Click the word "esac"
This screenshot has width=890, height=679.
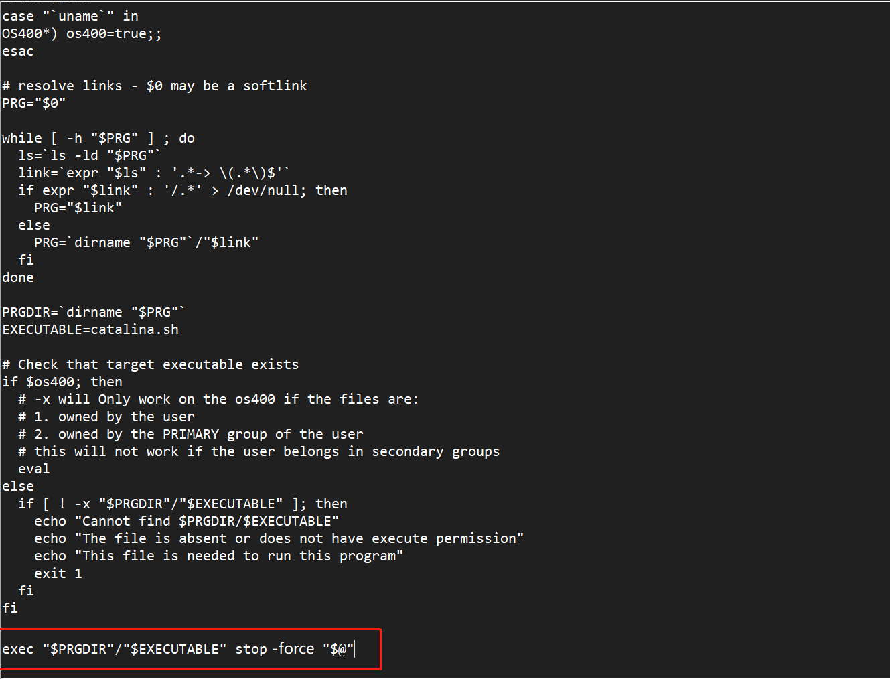(x=18, y=51)
